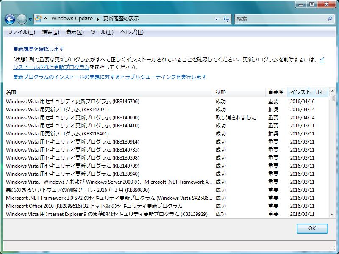Screen dimensions: 339x254
Task: Maximize the update history window
Action: pyautogui.click(x=312, y=4)
